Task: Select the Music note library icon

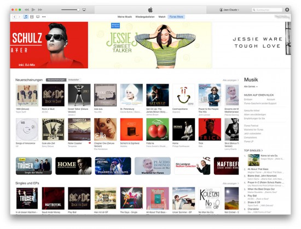Action: coord(26,17)
